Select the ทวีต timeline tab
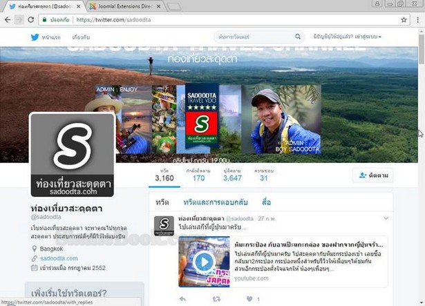Screen dimensions: 425x306 point(162,202)
